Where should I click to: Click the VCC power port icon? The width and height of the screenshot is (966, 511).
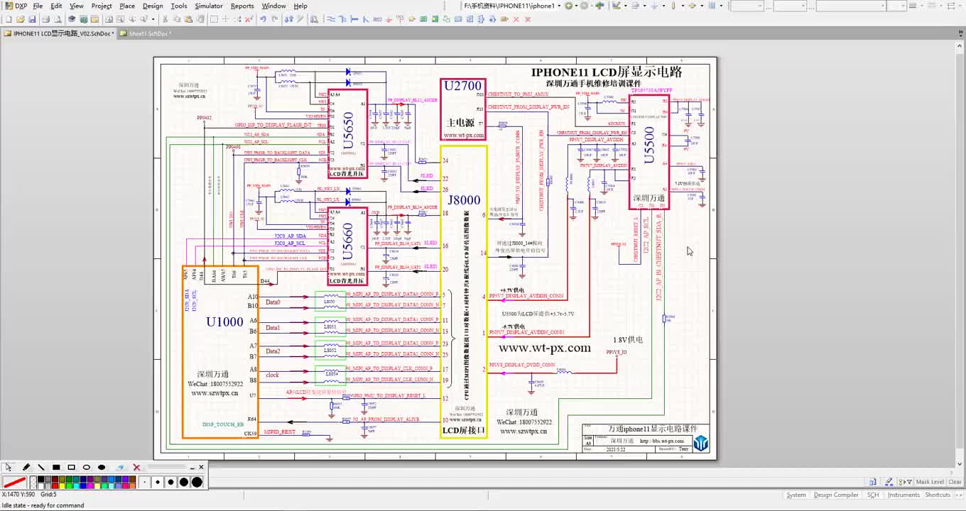click(400, 19)
